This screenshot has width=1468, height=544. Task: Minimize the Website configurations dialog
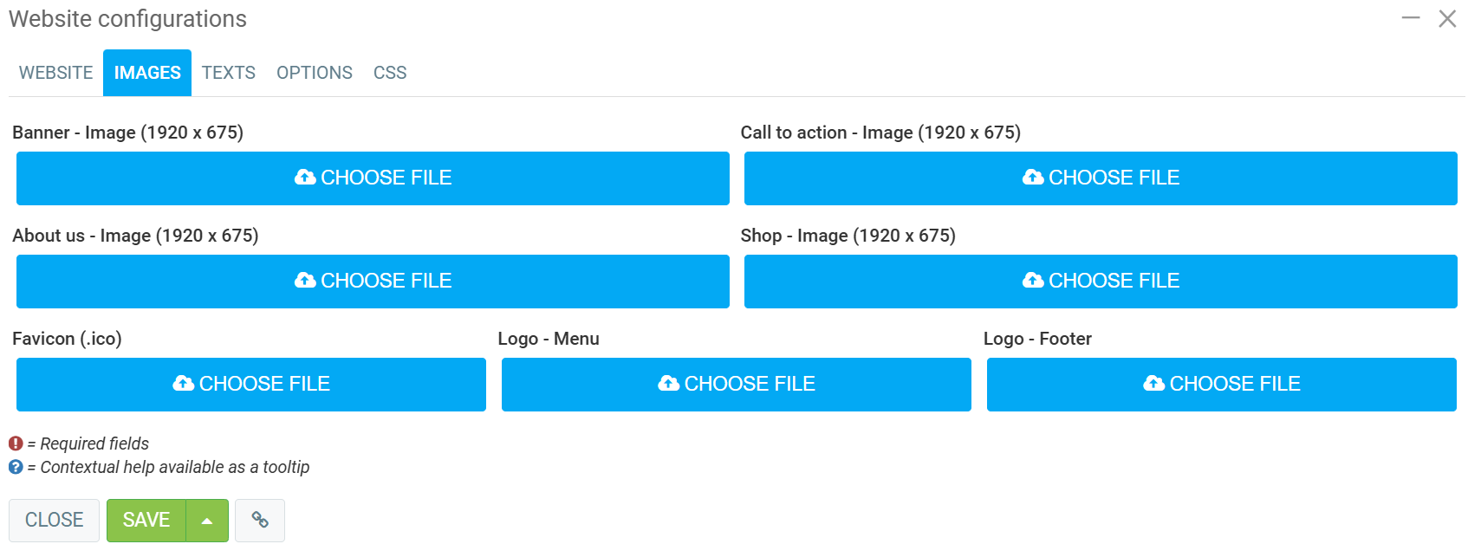coord(1411,18)
